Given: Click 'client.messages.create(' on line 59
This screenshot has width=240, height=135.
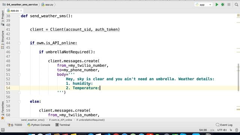Looking at the screenshot, I should (x=65, y=111).
